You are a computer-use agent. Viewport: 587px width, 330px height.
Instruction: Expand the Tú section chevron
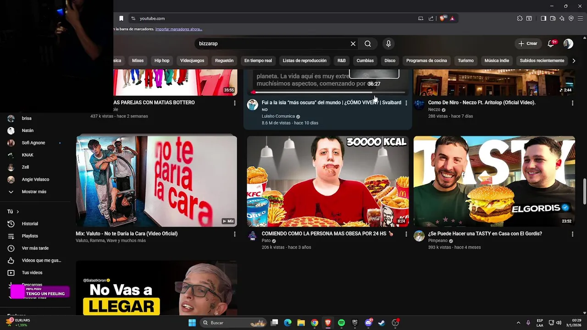pyautogui.click(x=17, y=212)
